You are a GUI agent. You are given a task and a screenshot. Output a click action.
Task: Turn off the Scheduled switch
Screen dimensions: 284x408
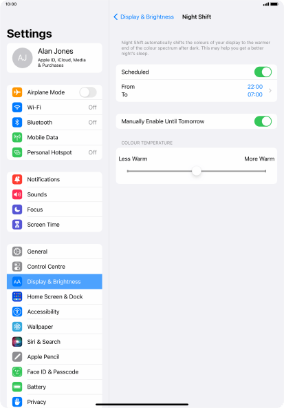[263, 72]
